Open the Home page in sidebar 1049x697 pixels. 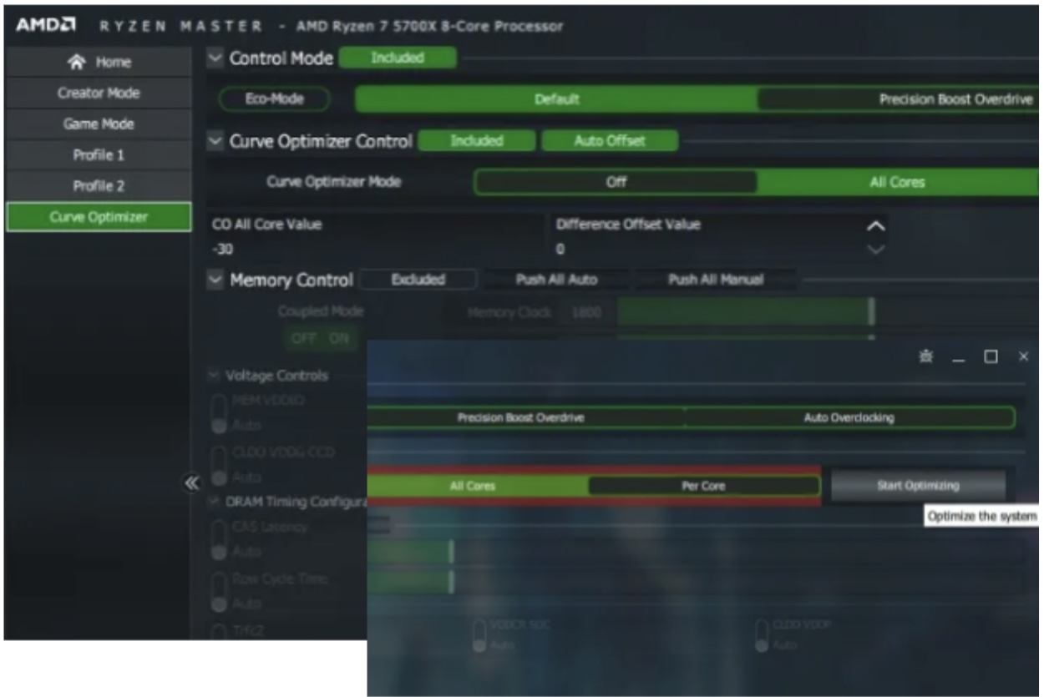coord(99,63)
